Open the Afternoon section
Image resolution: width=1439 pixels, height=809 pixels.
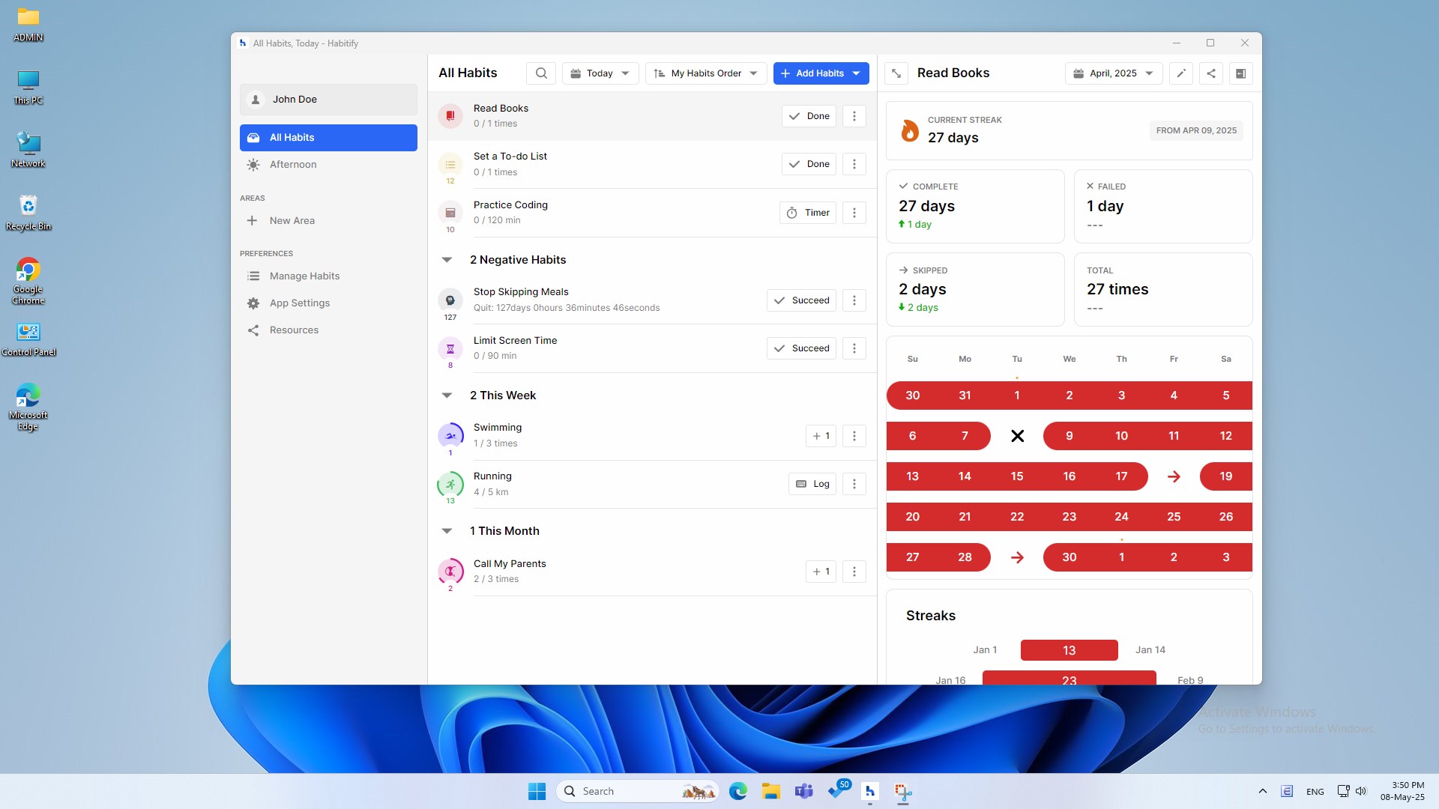coord(328,165)
